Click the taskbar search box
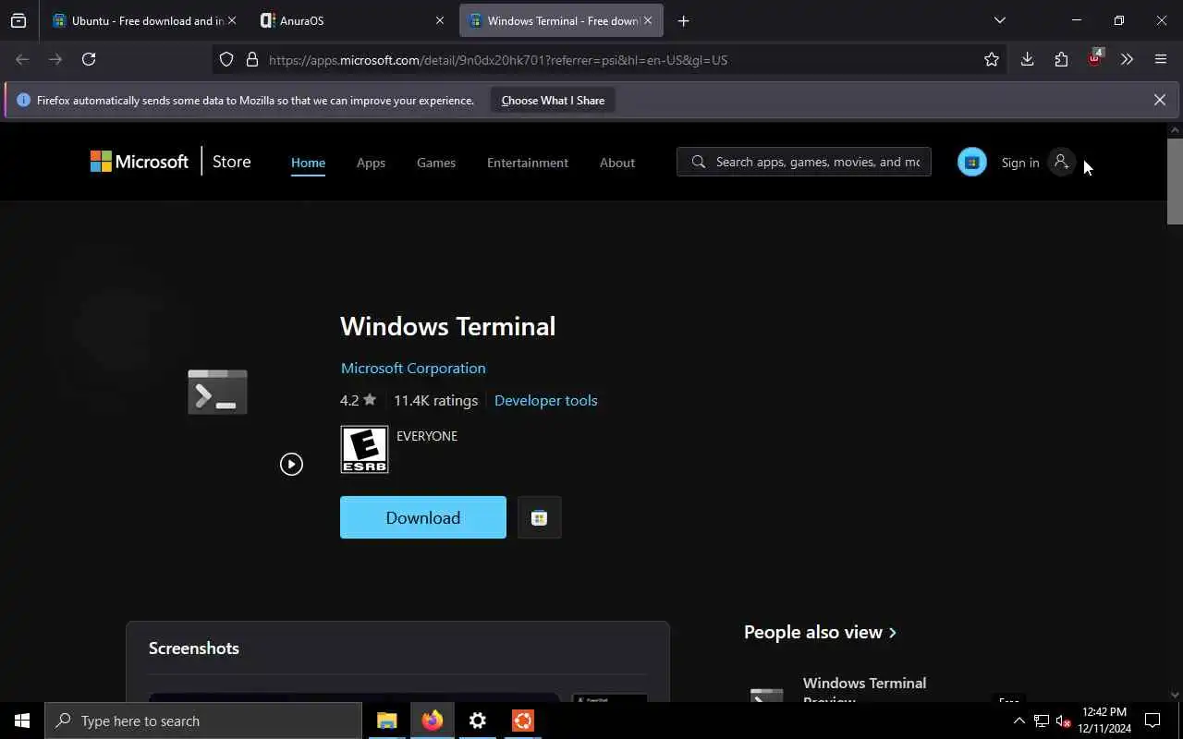This screenshot has height=739, width=1183. coord(203,721)
